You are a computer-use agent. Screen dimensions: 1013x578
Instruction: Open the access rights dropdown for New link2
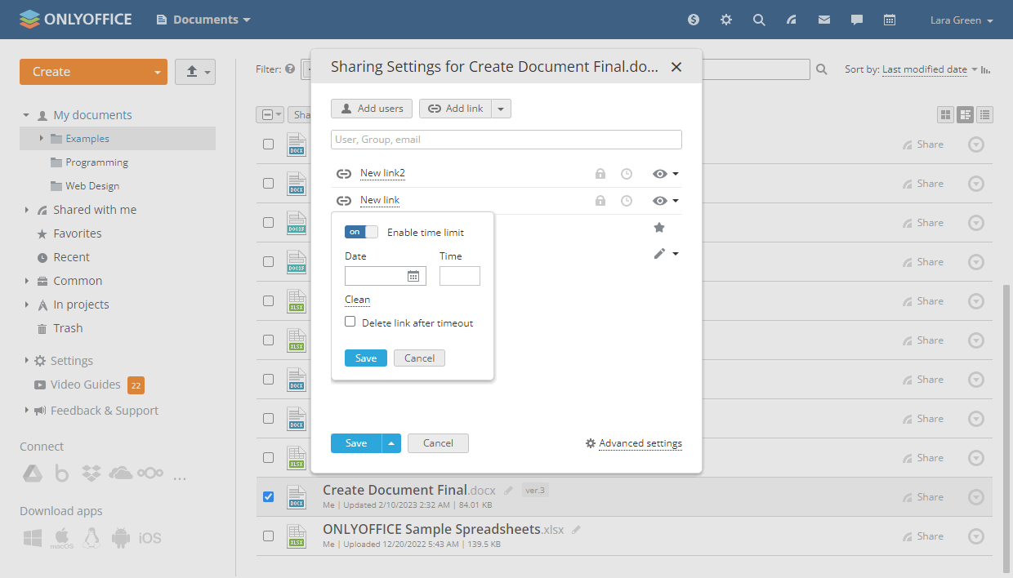coord(666,174)
